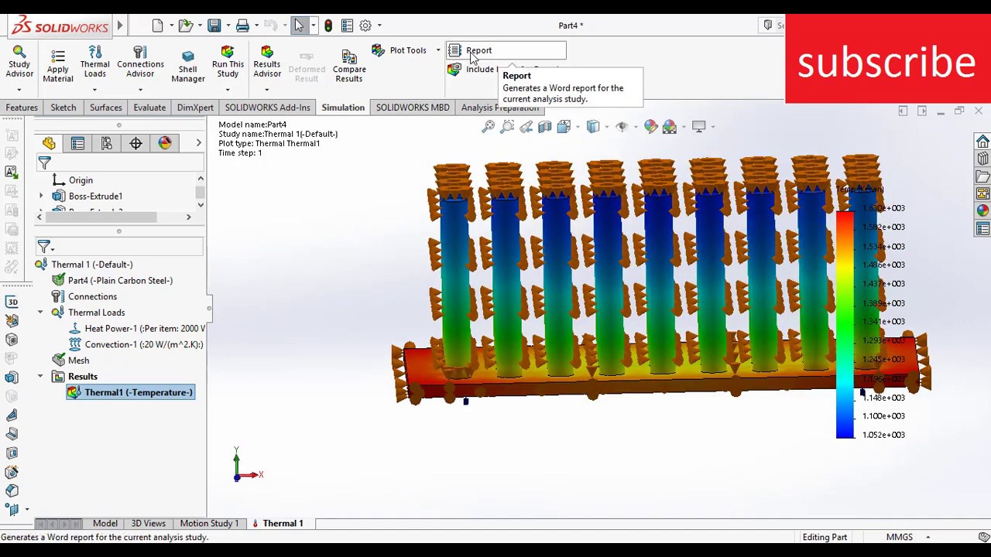Click Zoom to Fit in view toolbar
This screenshot has width=991, height=557.
(489, 126)
